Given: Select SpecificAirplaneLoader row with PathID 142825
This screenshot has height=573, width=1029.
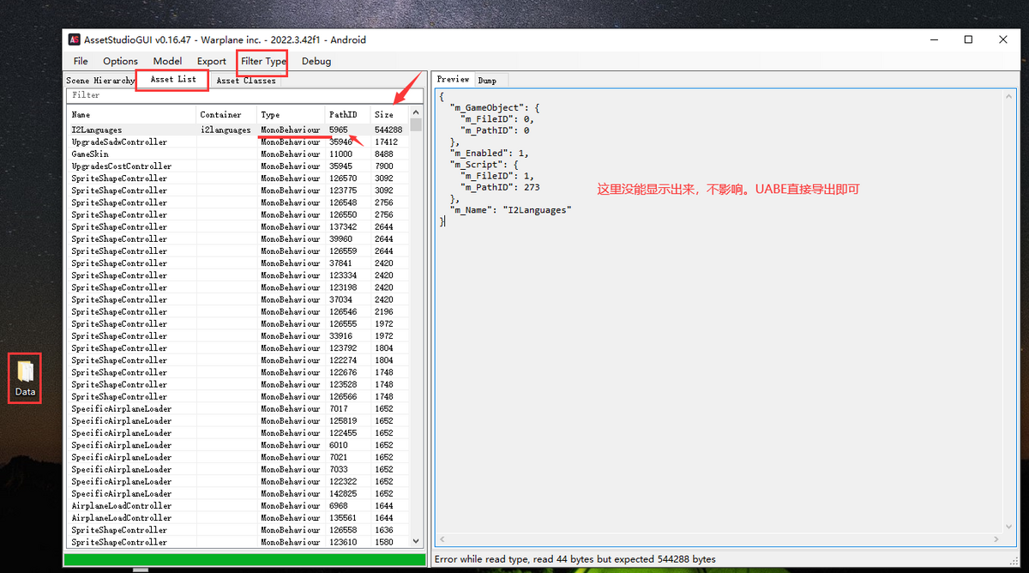Looking at the screenshot, I should [x=238, y=493].
